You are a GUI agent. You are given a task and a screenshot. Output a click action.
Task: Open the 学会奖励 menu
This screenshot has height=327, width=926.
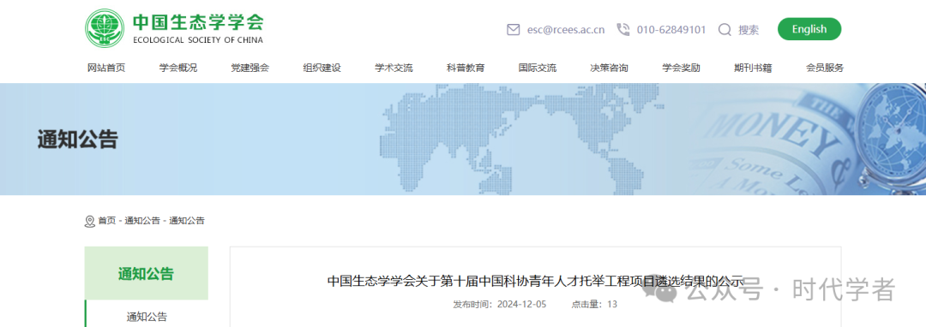[x=681, y=68]
